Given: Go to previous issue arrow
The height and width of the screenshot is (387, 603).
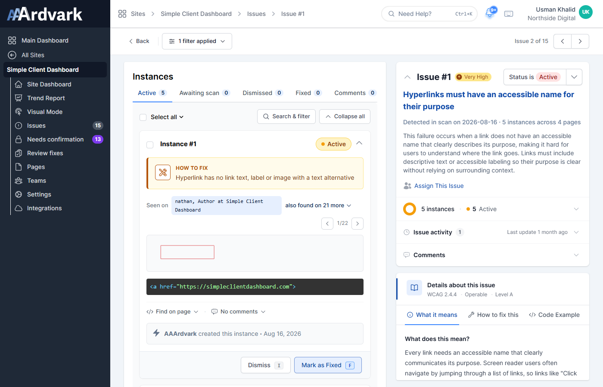Looking at the screenshot, I should (x=563, y=41).
